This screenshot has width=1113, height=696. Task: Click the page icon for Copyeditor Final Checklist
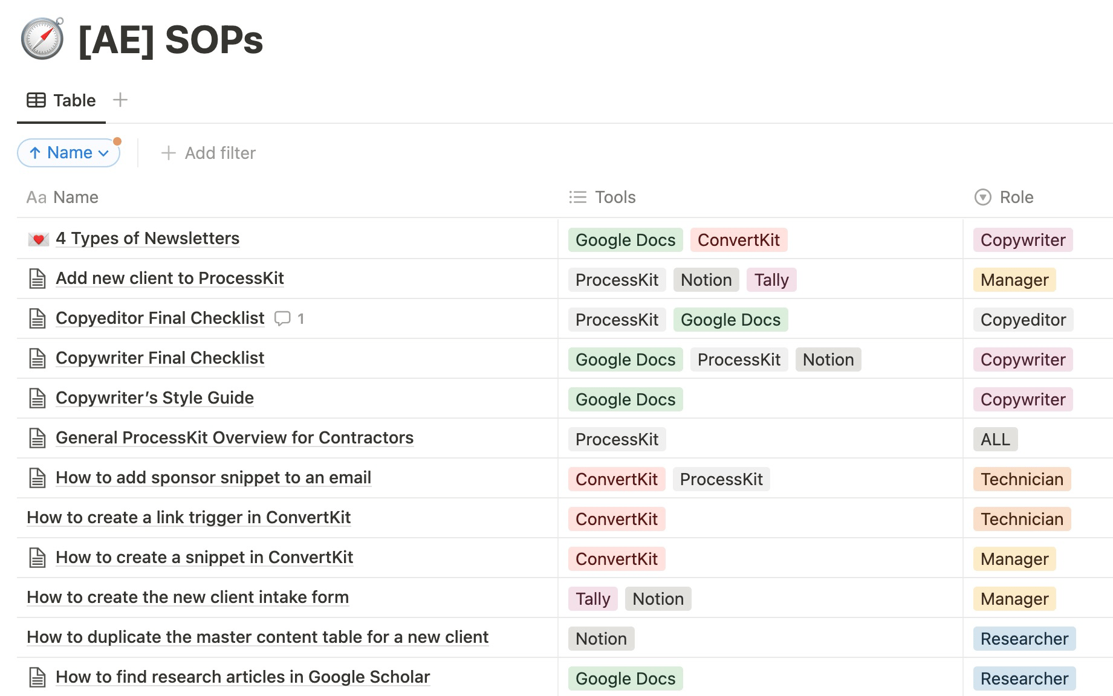click(37, 318)
